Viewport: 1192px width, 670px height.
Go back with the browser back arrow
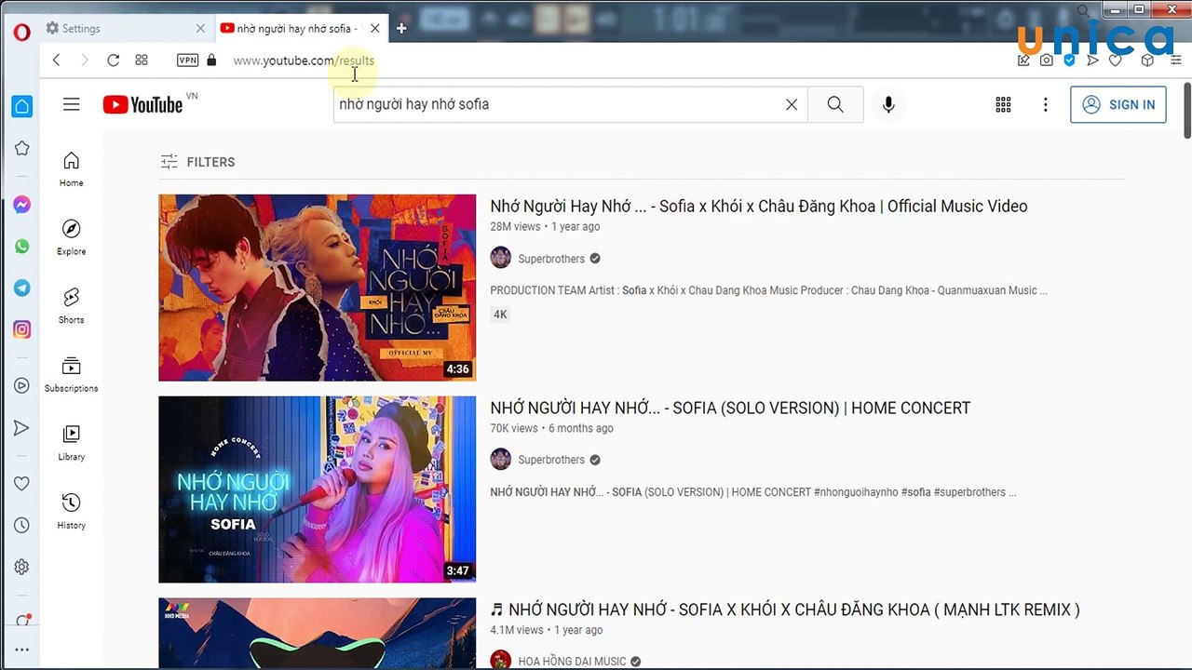pyautogui.click(x=57, y=60)
